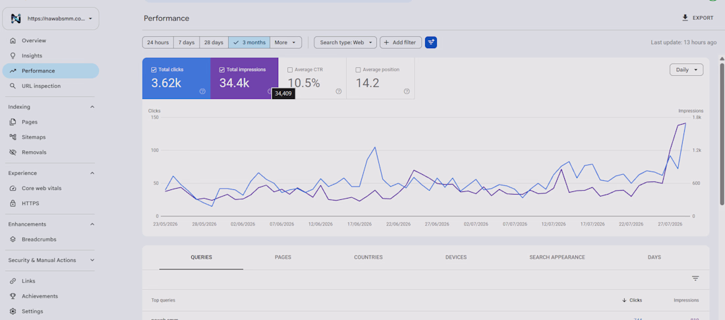The image size is (725, 320).
Task: Open the HTTPS padlock icon
Action: (13, 203)
